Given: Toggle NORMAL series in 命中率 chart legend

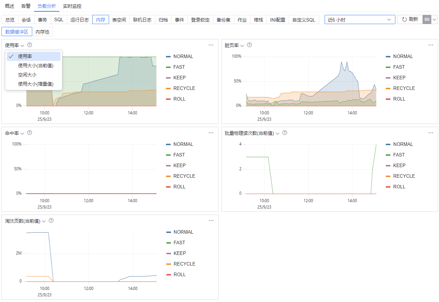Looking at the screenshot, I should [179, 144].
